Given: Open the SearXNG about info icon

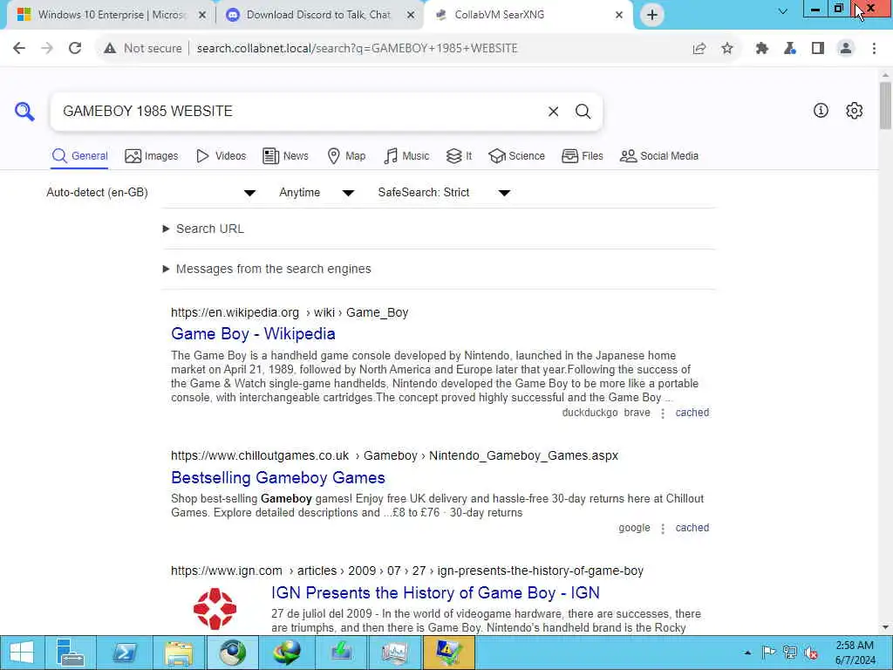Looking at the screenshot, I should click(x=821, y=111).
